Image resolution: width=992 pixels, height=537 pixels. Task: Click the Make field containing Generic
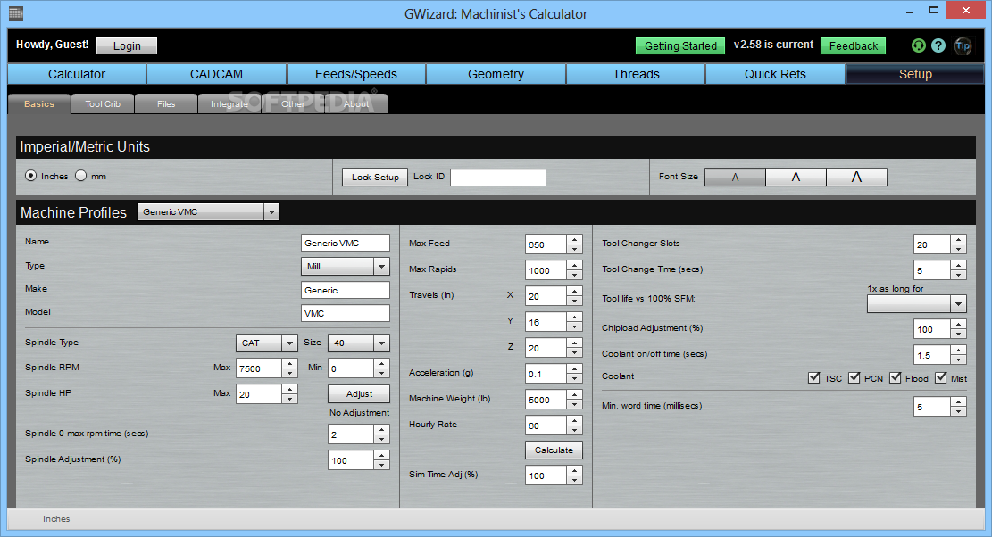(346, 290)
